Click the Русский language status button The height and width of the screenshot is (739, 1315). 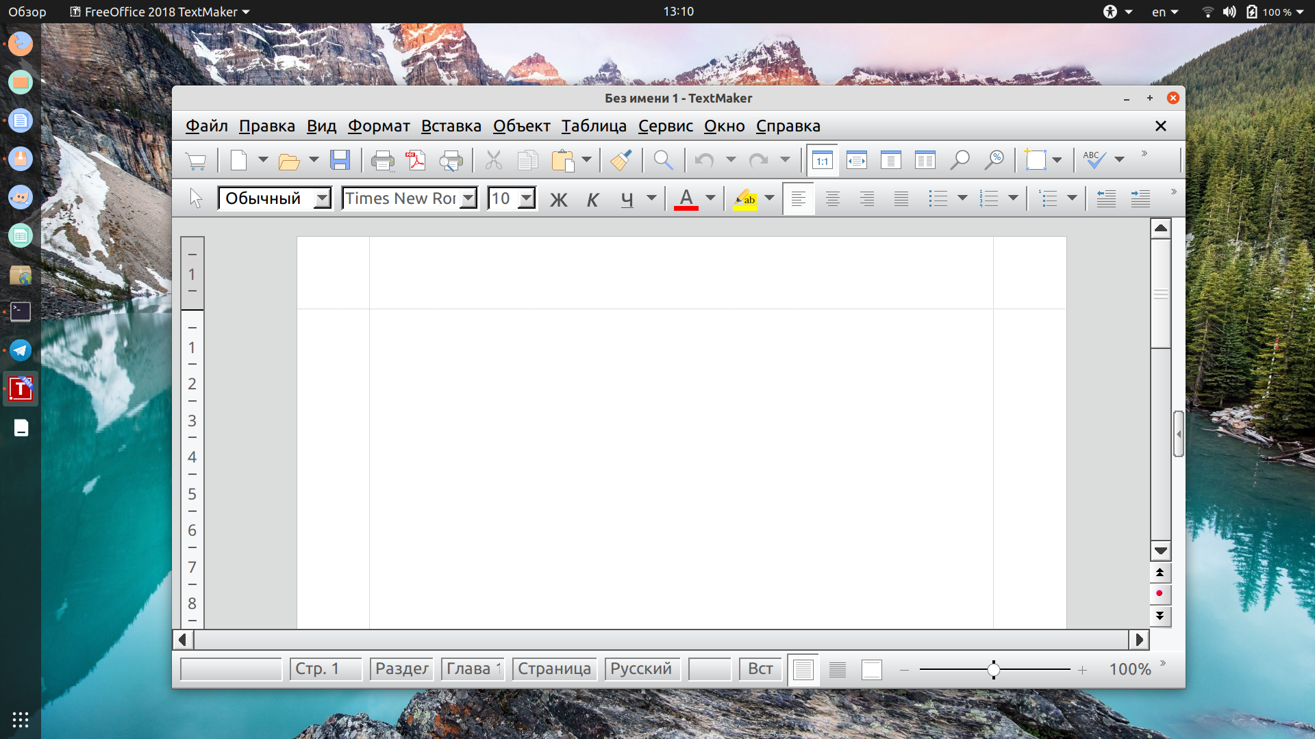[642, 669]
